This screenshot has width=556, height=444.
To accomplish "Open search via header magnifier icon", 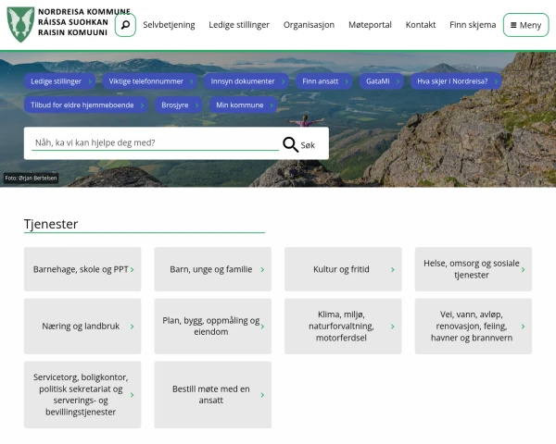I will click(125, 25).
